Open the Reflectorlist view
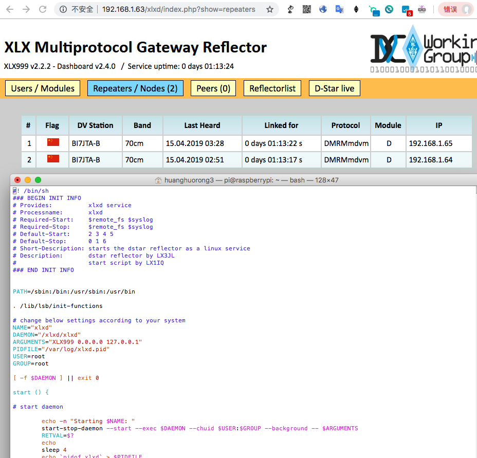This screenshot has width=477, height=458. tap(272, 88)
